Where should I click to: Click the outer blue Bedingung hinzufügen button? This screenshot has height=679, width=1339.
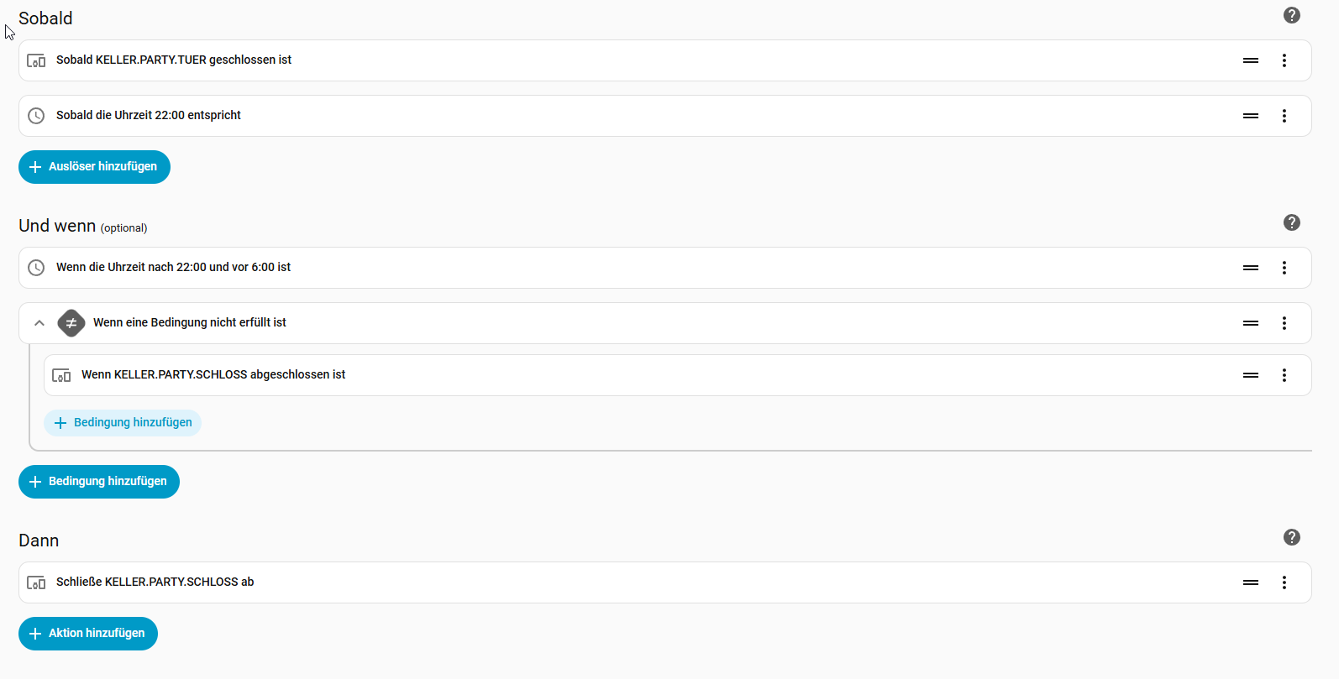pyautogui.click(x=99, y=482)
